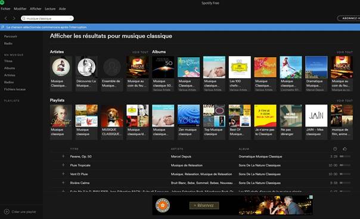Viewport: 360px width, 219px height.
Task: Open album Dramatique Musique Classique in track list
Action: click(260, 156)
